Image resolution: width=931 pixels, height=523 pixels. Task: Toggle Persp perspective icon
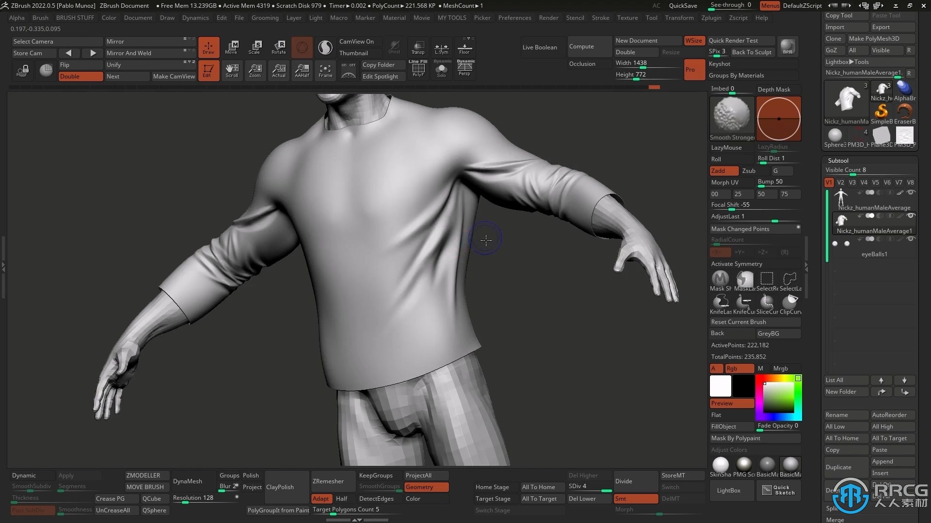[x=465, y=69]
